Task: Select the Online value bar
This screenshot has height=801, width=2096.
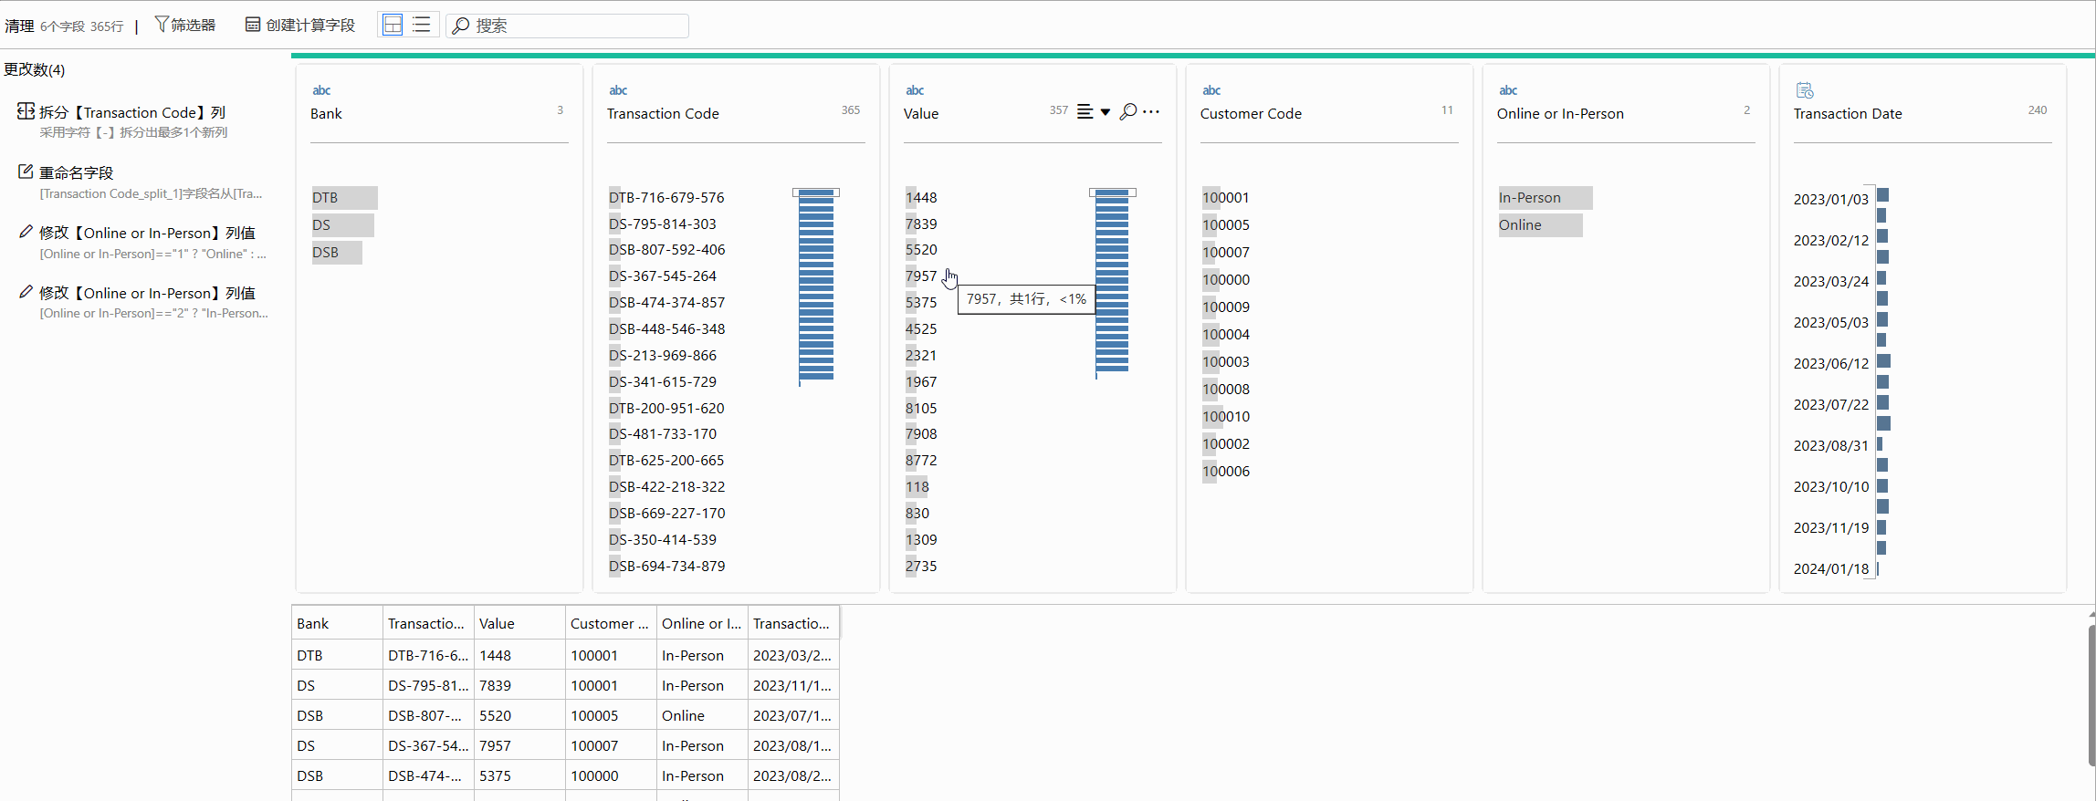Action: coord(1540,225)
